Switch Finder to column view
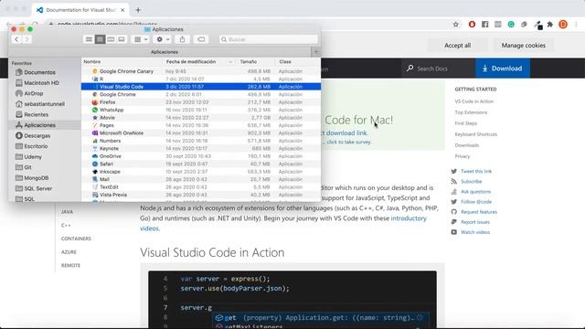This screenshot has width=585, height=329. coord(111,39)
